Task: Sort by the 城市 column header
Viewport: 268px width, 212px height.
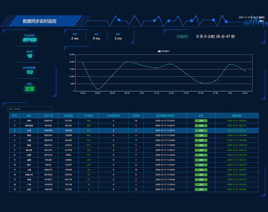Action: coord(29,116)
